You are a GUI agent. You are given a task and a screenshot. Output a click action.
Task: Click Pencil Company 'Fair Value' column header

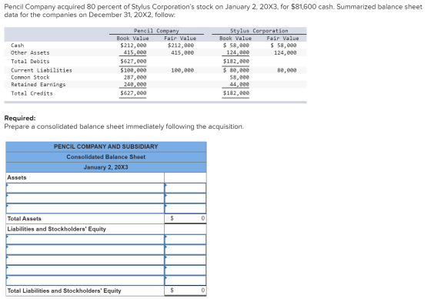180,39
